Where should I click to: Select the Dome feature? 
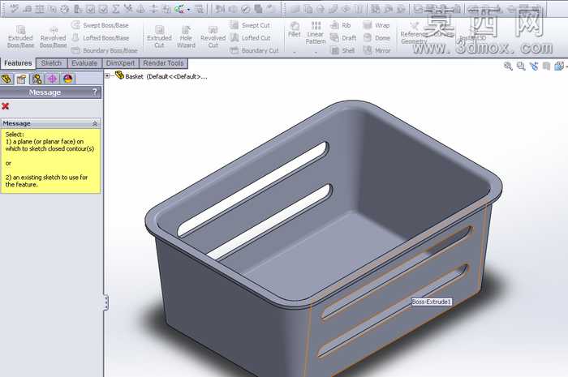pos(377,37)
